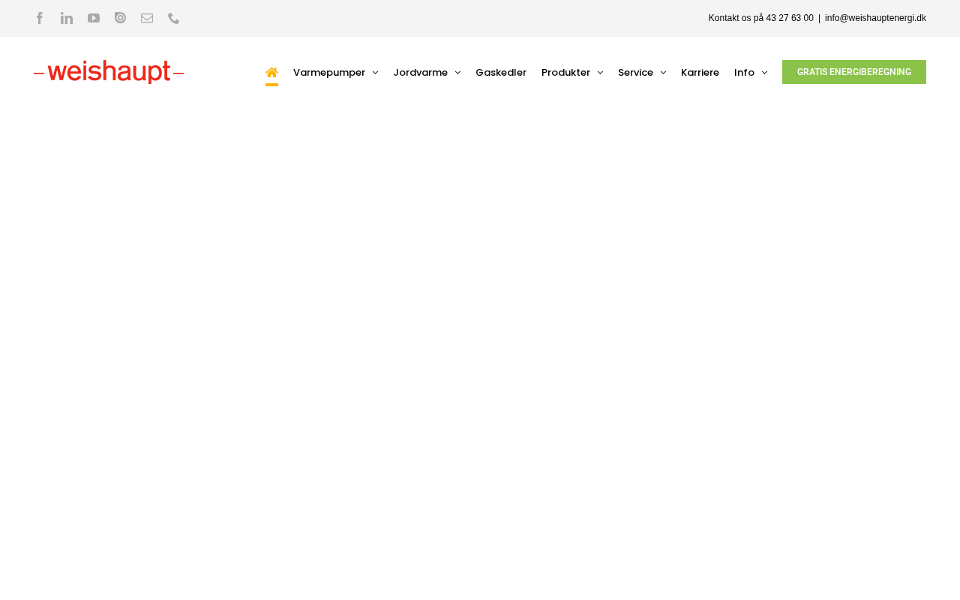This screenshot has height=600, width=960.
Task: Go to the home page icon
Action: coord(271,72)
